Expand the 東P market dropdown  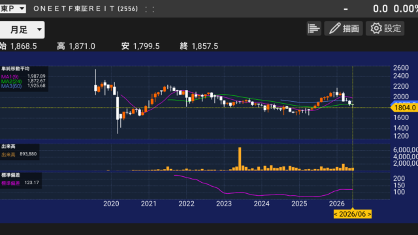coord(13,8)
